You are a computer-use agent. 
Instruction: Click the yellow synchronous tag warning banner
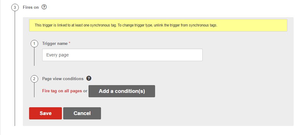[x=158, y=25]
